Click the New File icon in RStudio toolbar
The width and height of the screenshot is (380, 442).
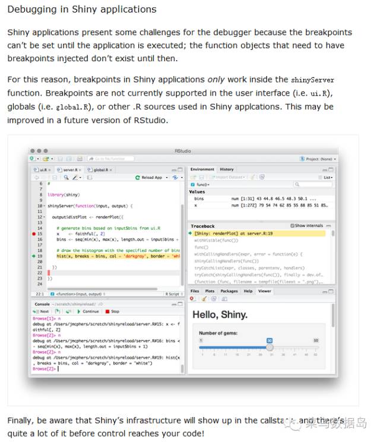point(33,159)
